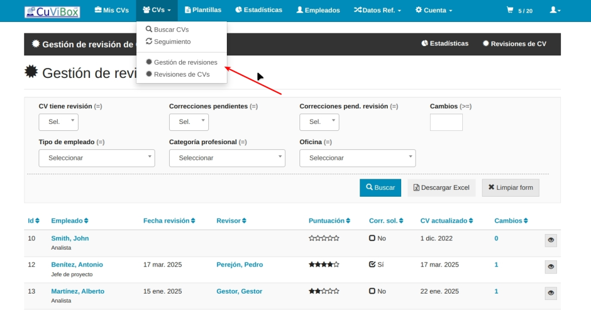Open reviewer Perejón, Pedro link

[x=240, y=265]
